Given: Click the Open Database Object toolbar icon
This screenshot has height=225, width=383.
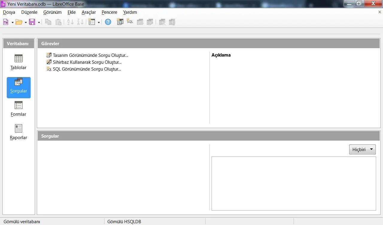Looking at the screenshot, I should point(140,22).
